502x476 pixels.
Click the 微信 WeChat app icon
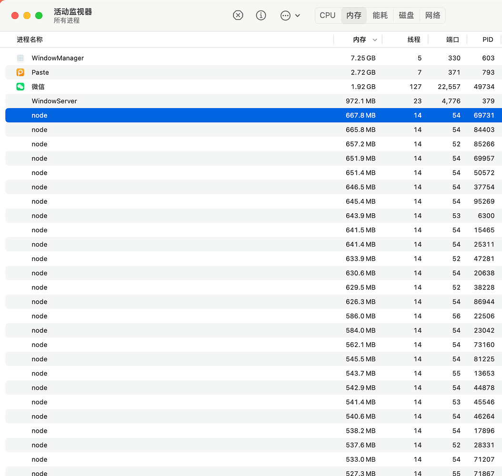(x=20, y=87)
